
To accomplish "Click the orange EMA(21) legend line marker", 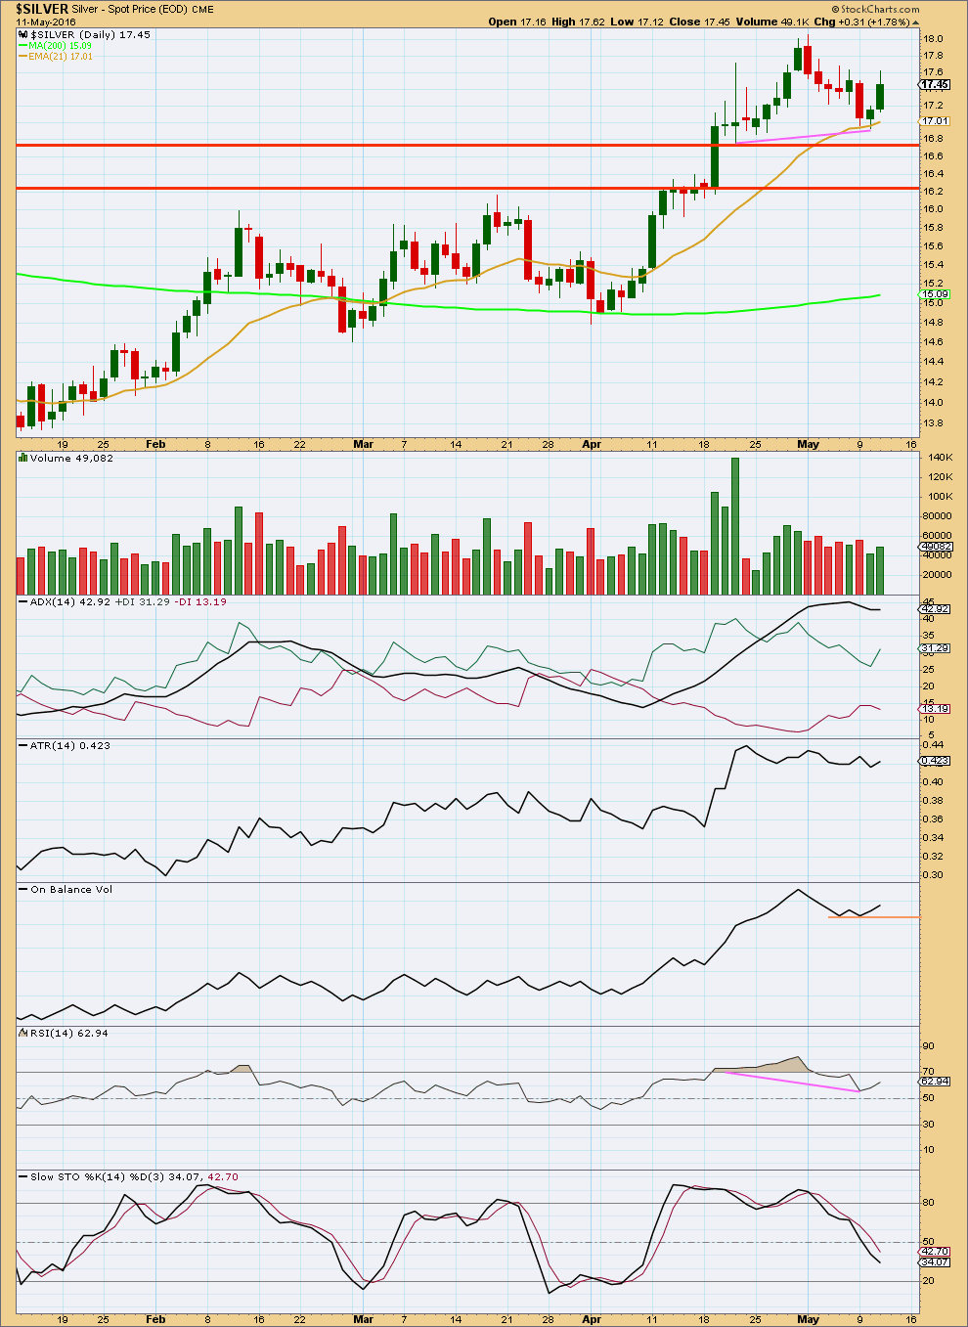I will (22, 57).
